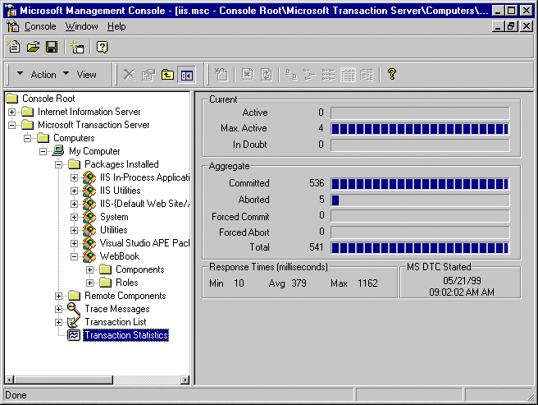Click the Trace Messages magnifier icon
Viewport: 538px width, 405px height.
point(74,309)
